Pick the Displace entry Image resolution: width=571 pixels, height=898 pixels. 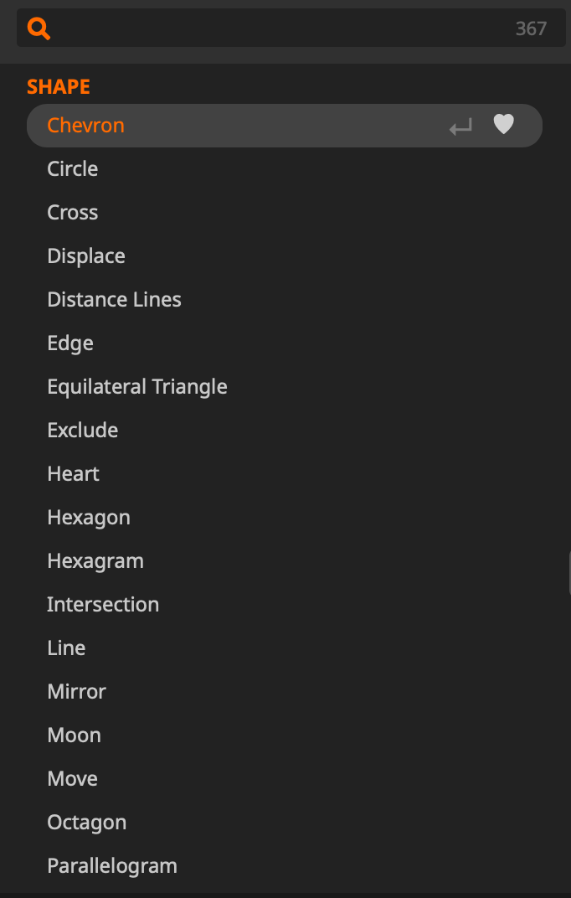coord(86,256)
